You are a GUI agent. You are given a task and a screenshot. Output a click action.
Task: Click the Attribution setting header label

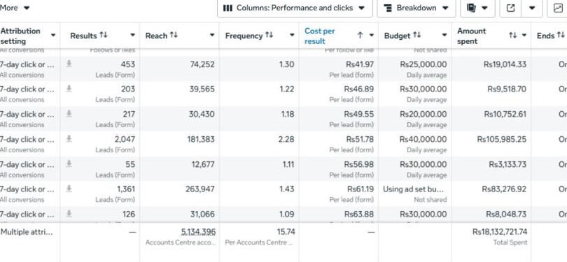pyautogui.click(x=20, y=36)
